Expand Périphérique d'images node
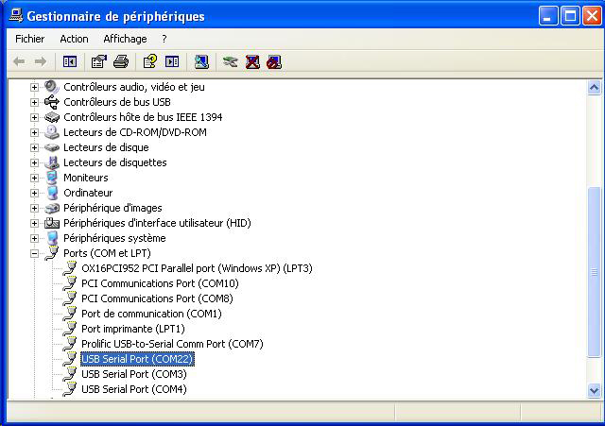Viewport: 605px width, 426px height. (x=34, y=208)
